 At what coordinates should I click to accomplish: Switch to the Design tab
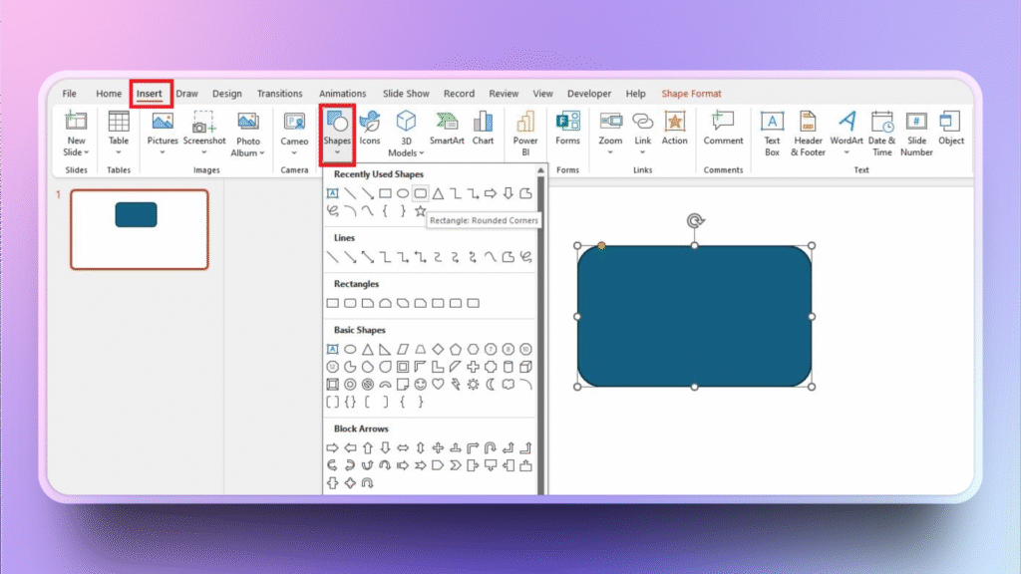(226, 94)
